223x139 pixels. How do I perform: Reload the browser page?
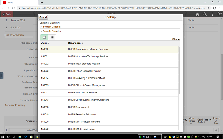pyautogui.click(x=13, y=8)
